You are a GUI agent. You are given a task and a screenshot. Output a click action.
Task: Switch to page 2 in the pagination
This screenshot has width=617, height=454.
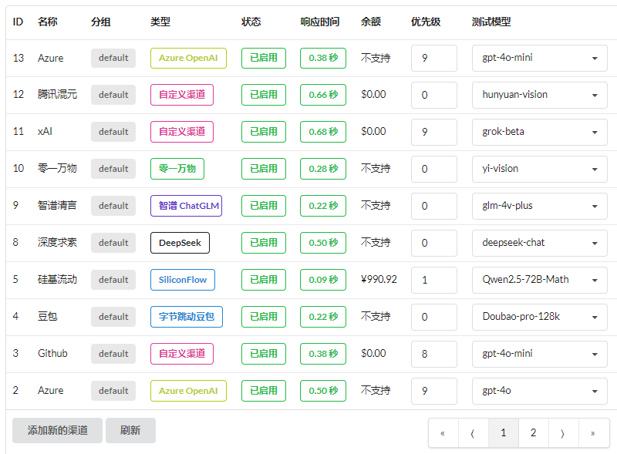(x=533, y=432)
